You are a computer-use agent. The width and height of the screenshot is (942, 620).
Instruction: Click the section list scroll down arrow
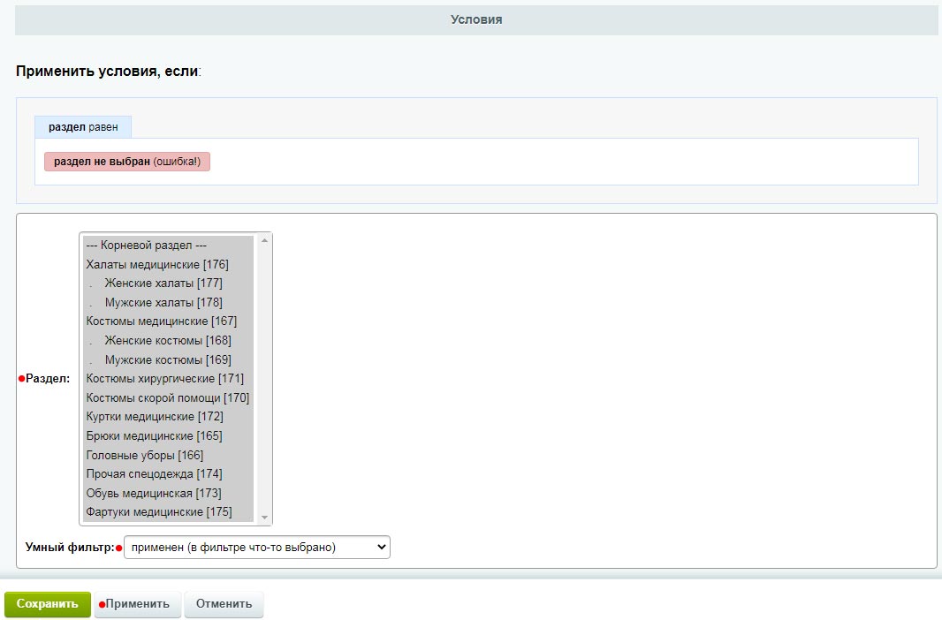tap(264, 518)
